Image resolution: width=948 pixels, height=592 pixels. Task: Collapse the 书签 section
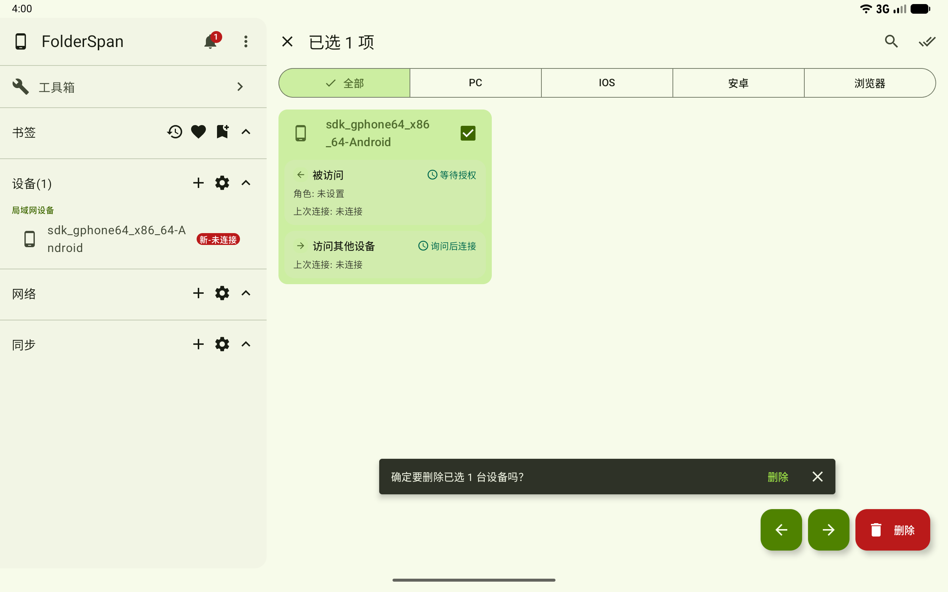[x=246, y=132]
